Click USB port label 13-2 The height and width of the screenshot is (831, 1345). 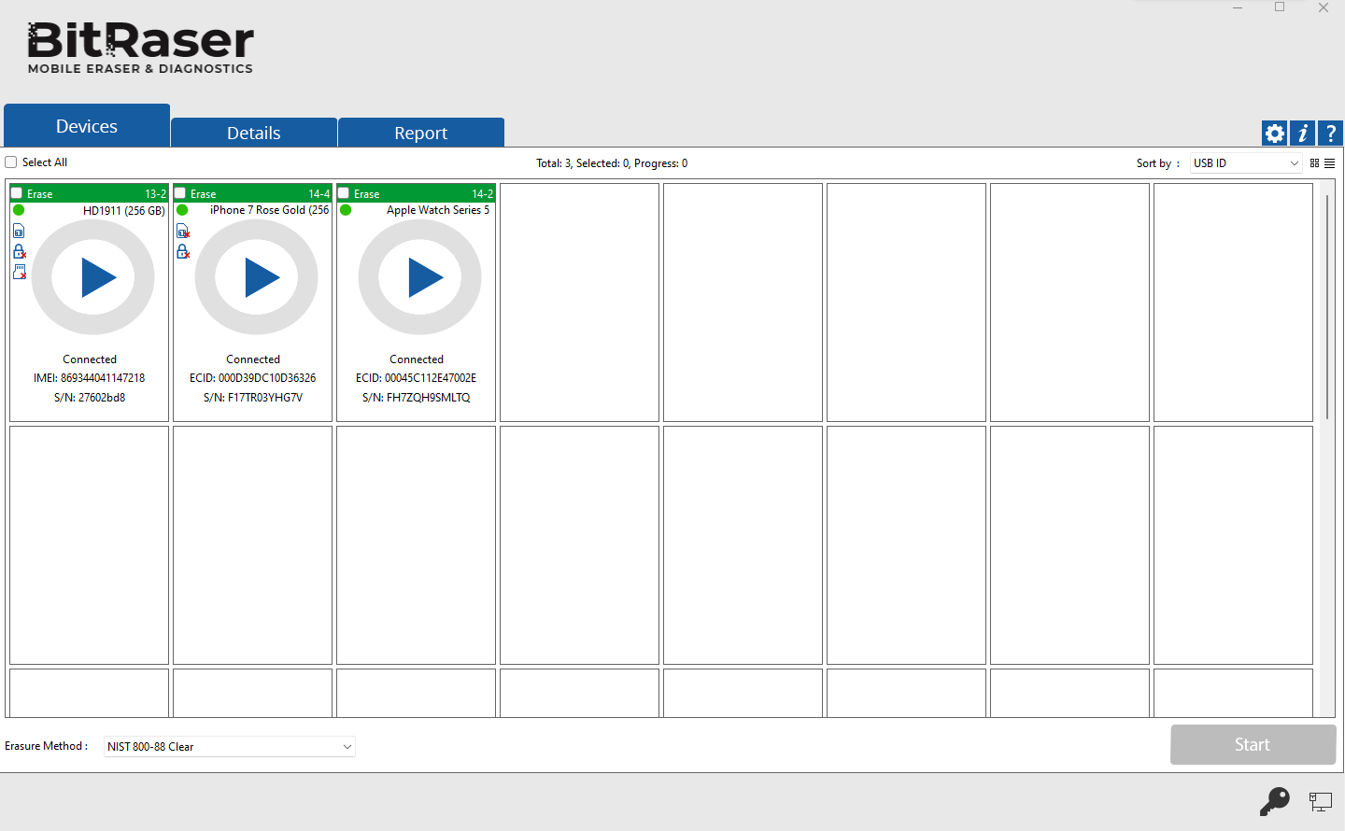pyautogui.click(x=156, y=194)
